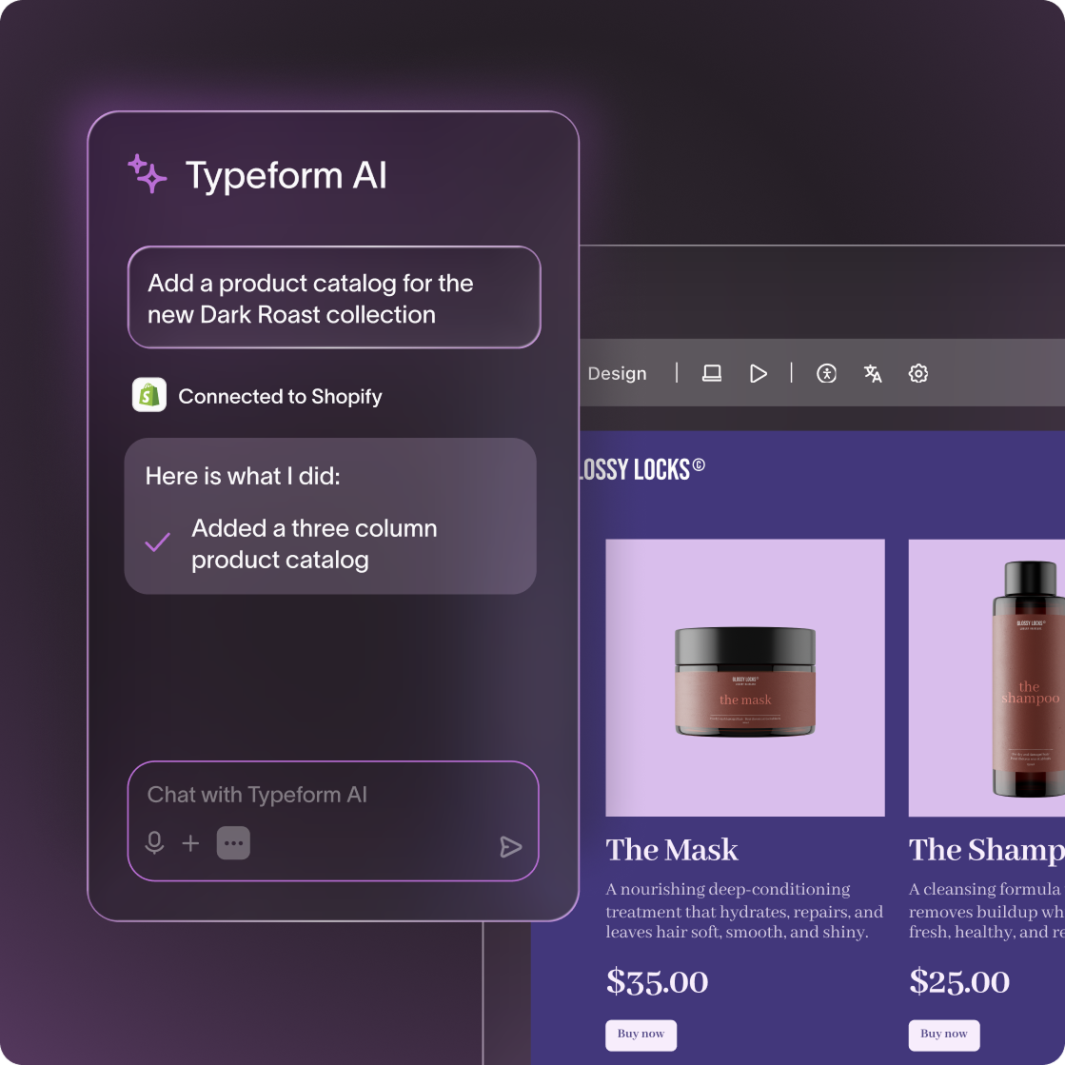Click the play preview icon
The image size is (1065, 1065).
[758, 373]
